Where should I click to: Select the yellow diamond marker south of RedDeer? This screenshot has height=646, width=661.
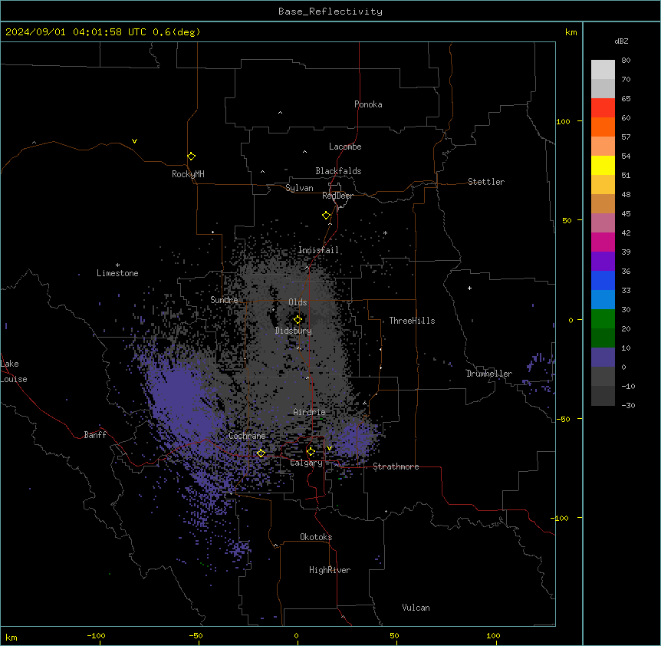coord(326,216)
